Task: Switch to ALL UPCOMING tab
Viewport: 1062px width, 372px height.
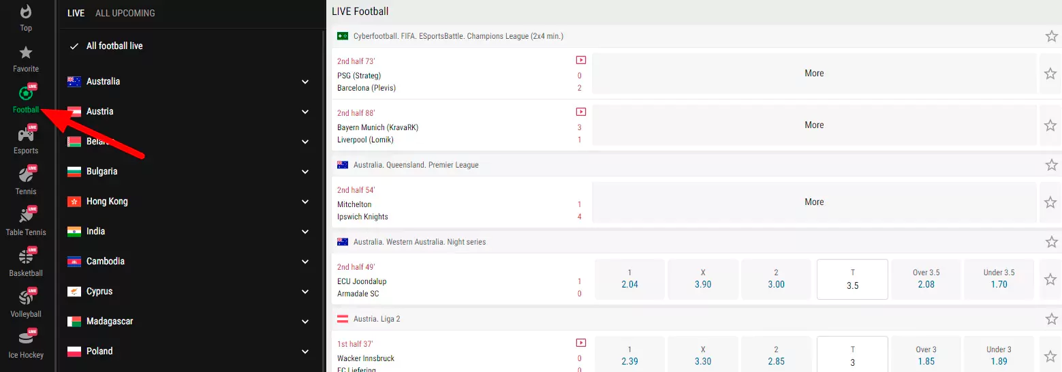Action: click(x=125, y=13)
